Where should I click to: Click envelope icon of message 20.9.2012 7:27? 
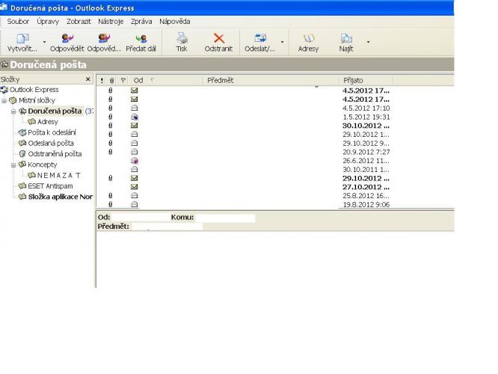[x=135, y=152]
